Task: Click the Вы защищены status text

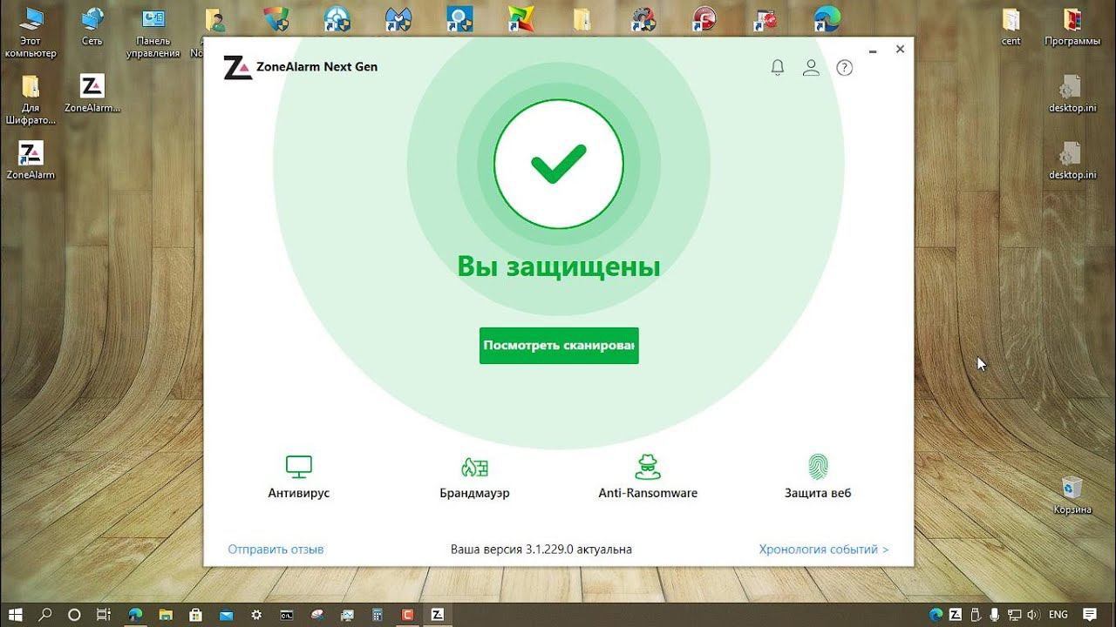Action: click(x=559, y=266)
